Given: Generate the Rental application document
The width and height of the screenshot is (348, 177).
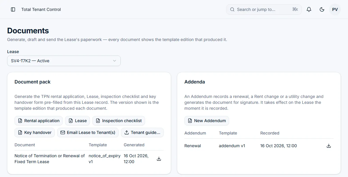Looking at the screenshot, I should point(38,121).
